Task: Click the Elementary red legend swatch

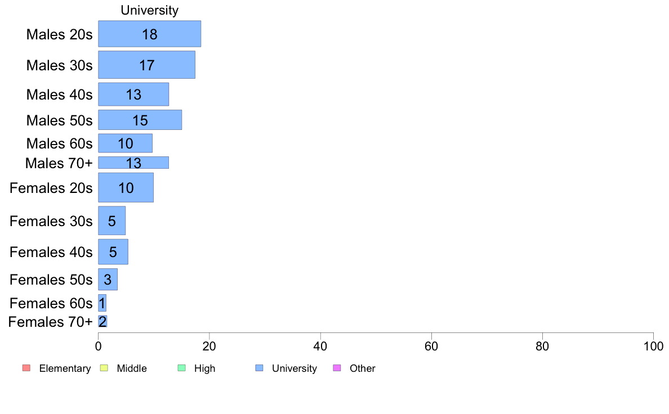Action: coord(26,368)
